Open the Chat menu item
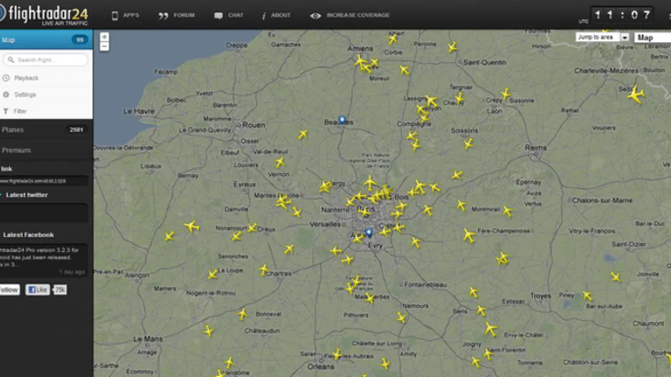The width and height of the screenshot is (671, 377). tap(229, 15)
